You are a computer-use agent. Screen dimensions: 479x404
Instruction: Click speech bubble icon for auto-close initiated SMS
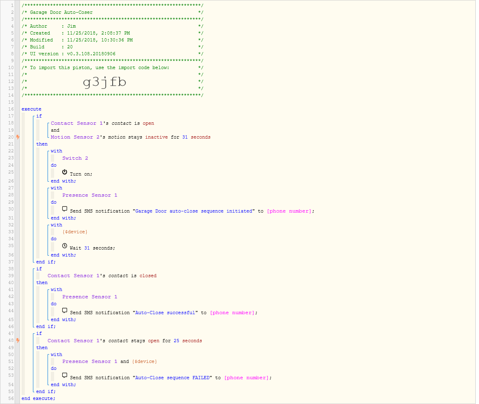click(x=65, y=209)
